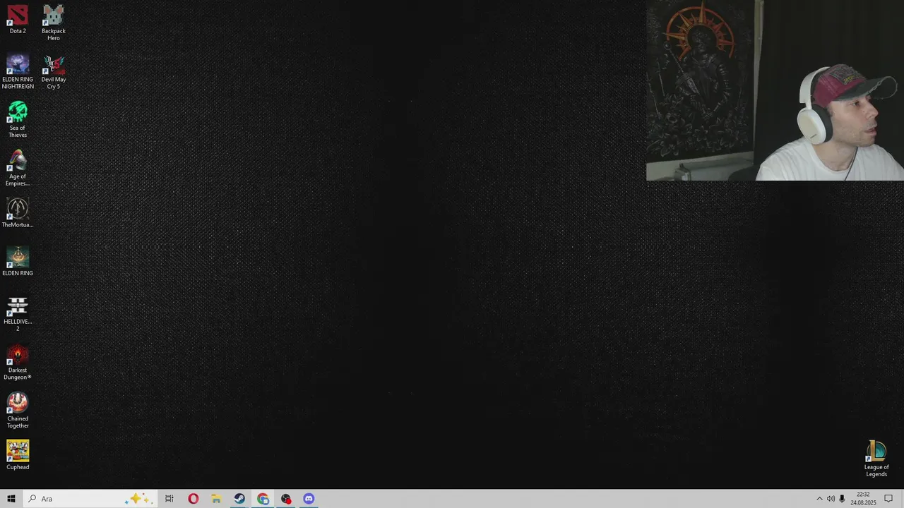Select the Cuphead desktop shortcut
Image resolution: width=904 pixels, height=508 pixels.
point(18,455)
